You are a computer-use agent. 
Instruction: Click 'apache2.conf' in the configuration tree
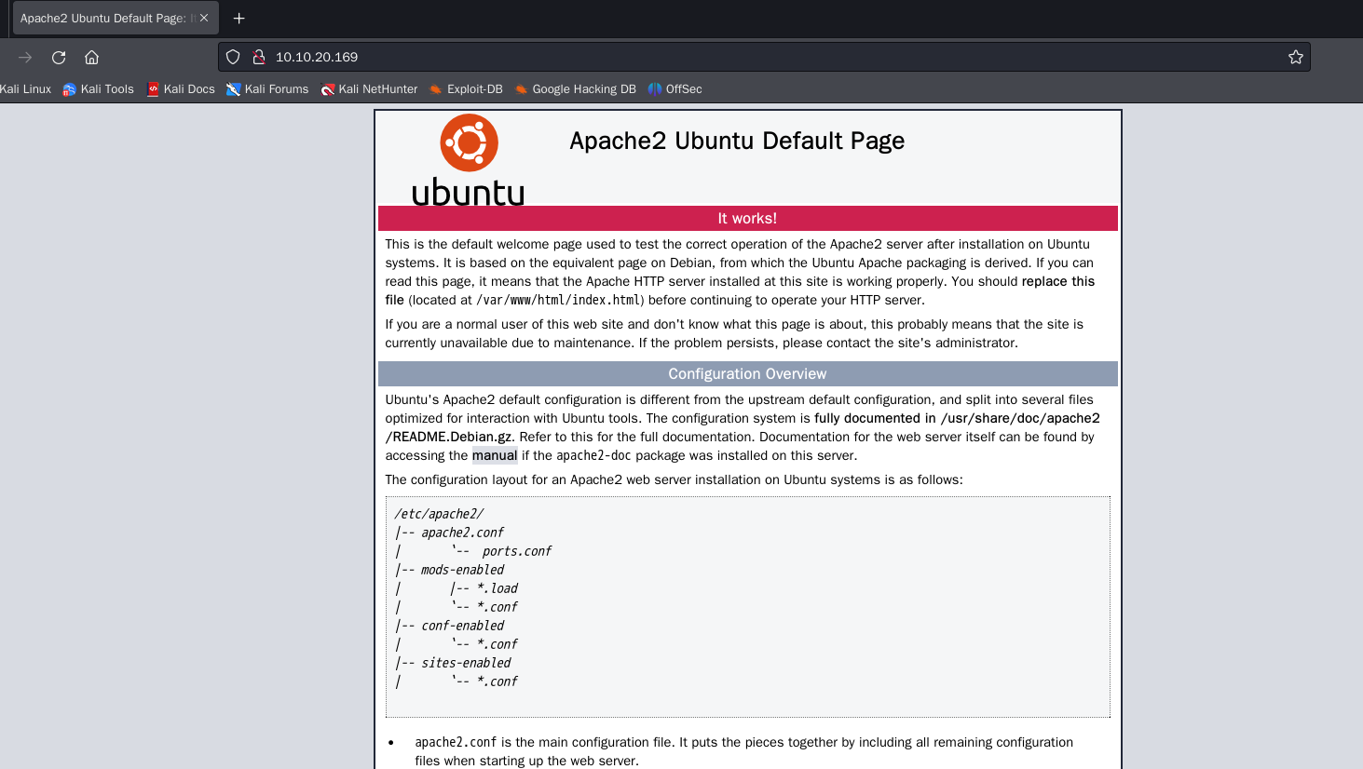click(462, 533)
